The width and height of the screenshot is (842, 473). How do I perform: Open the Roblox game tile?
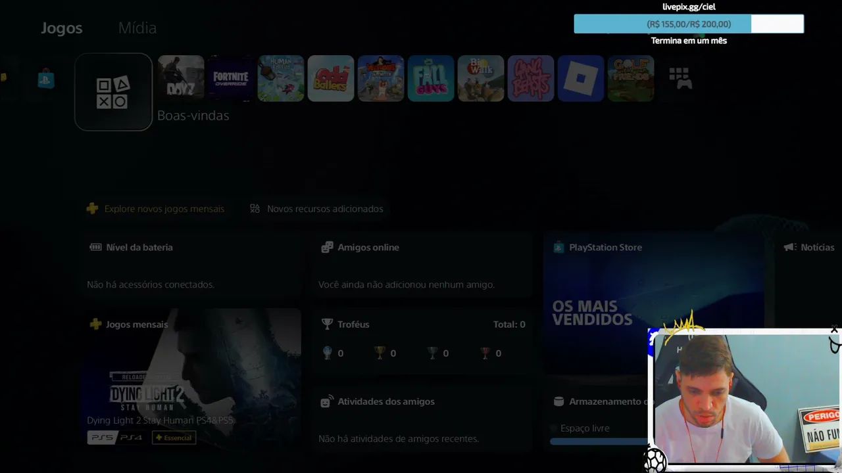point(581,78)
